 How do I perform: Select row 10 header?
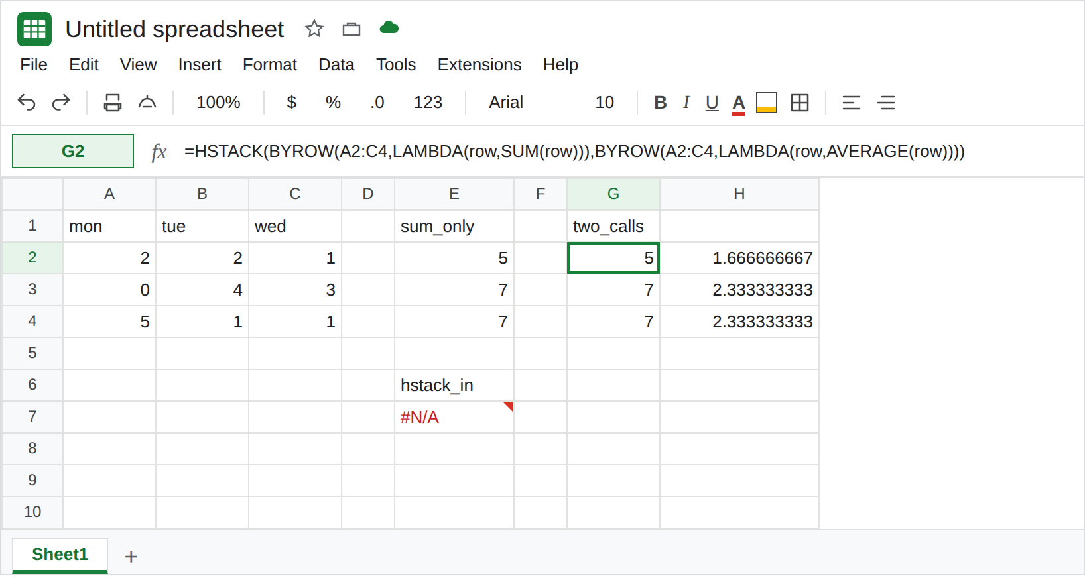[32, 512]
